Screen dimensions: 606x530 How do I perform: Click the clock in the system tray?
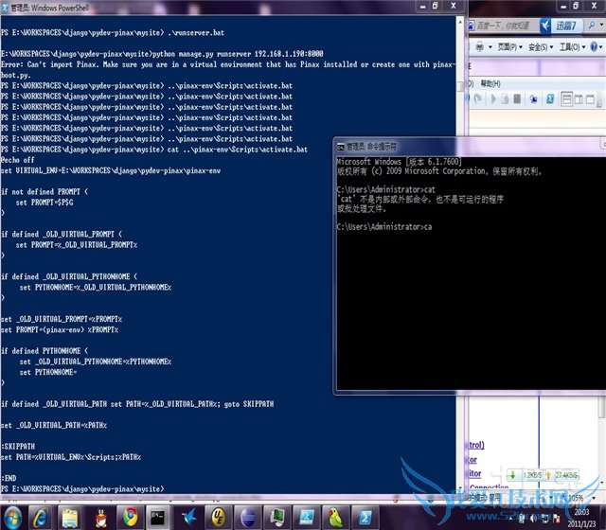pyautogui.click(x=579, y=516)
